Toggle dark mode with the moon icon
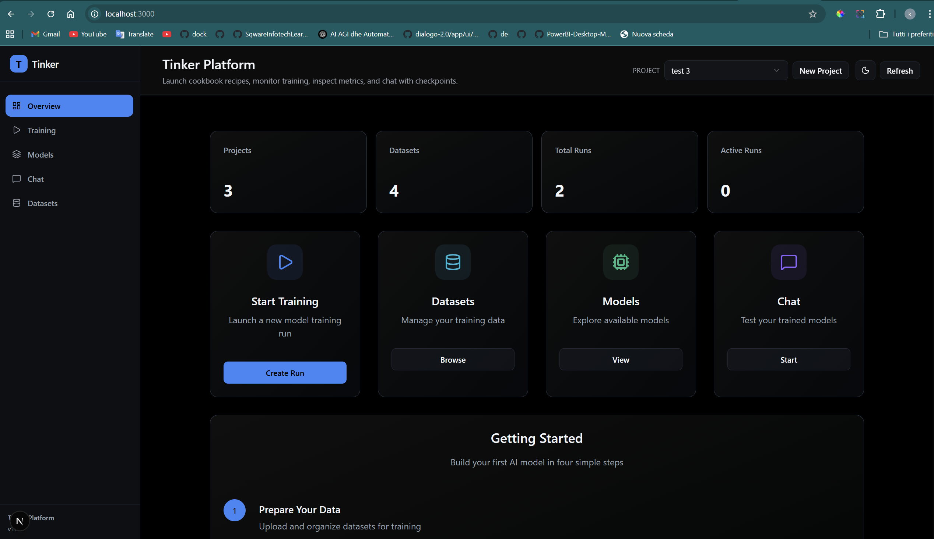The height and width of the screenshot is (539, 934). click(865, 70)
